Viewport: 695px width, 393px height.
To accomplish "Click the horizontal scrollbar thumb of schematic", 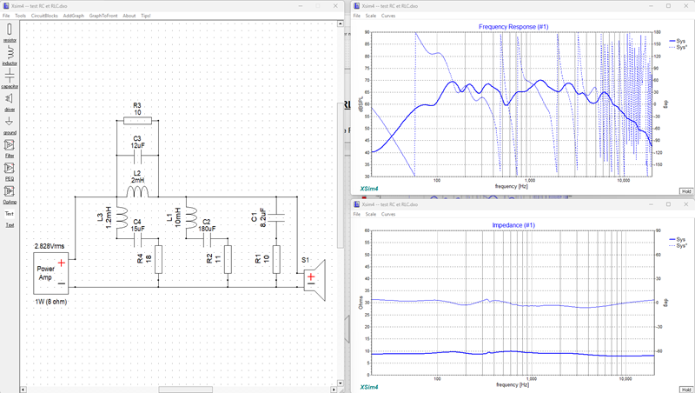I will click(x=185, y=390).
